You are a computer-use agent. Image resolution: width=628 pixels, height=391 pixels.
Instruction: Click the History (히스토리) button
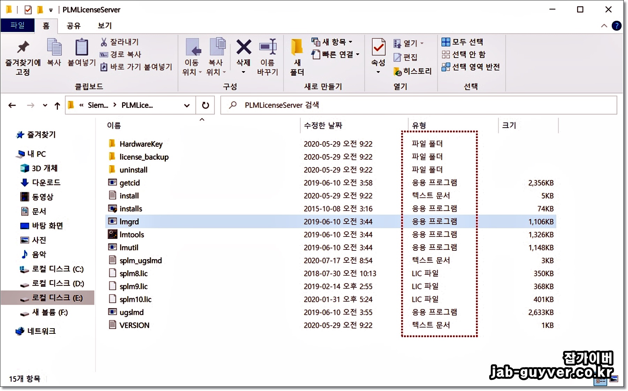(x=413, y=72)
